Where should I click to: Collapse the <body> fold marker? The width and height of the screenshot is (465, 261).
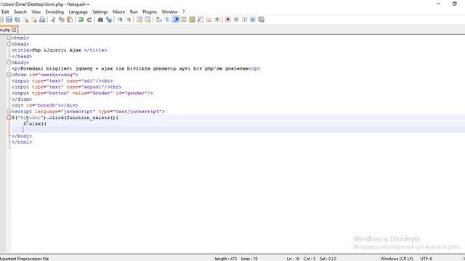click(9, 62)
